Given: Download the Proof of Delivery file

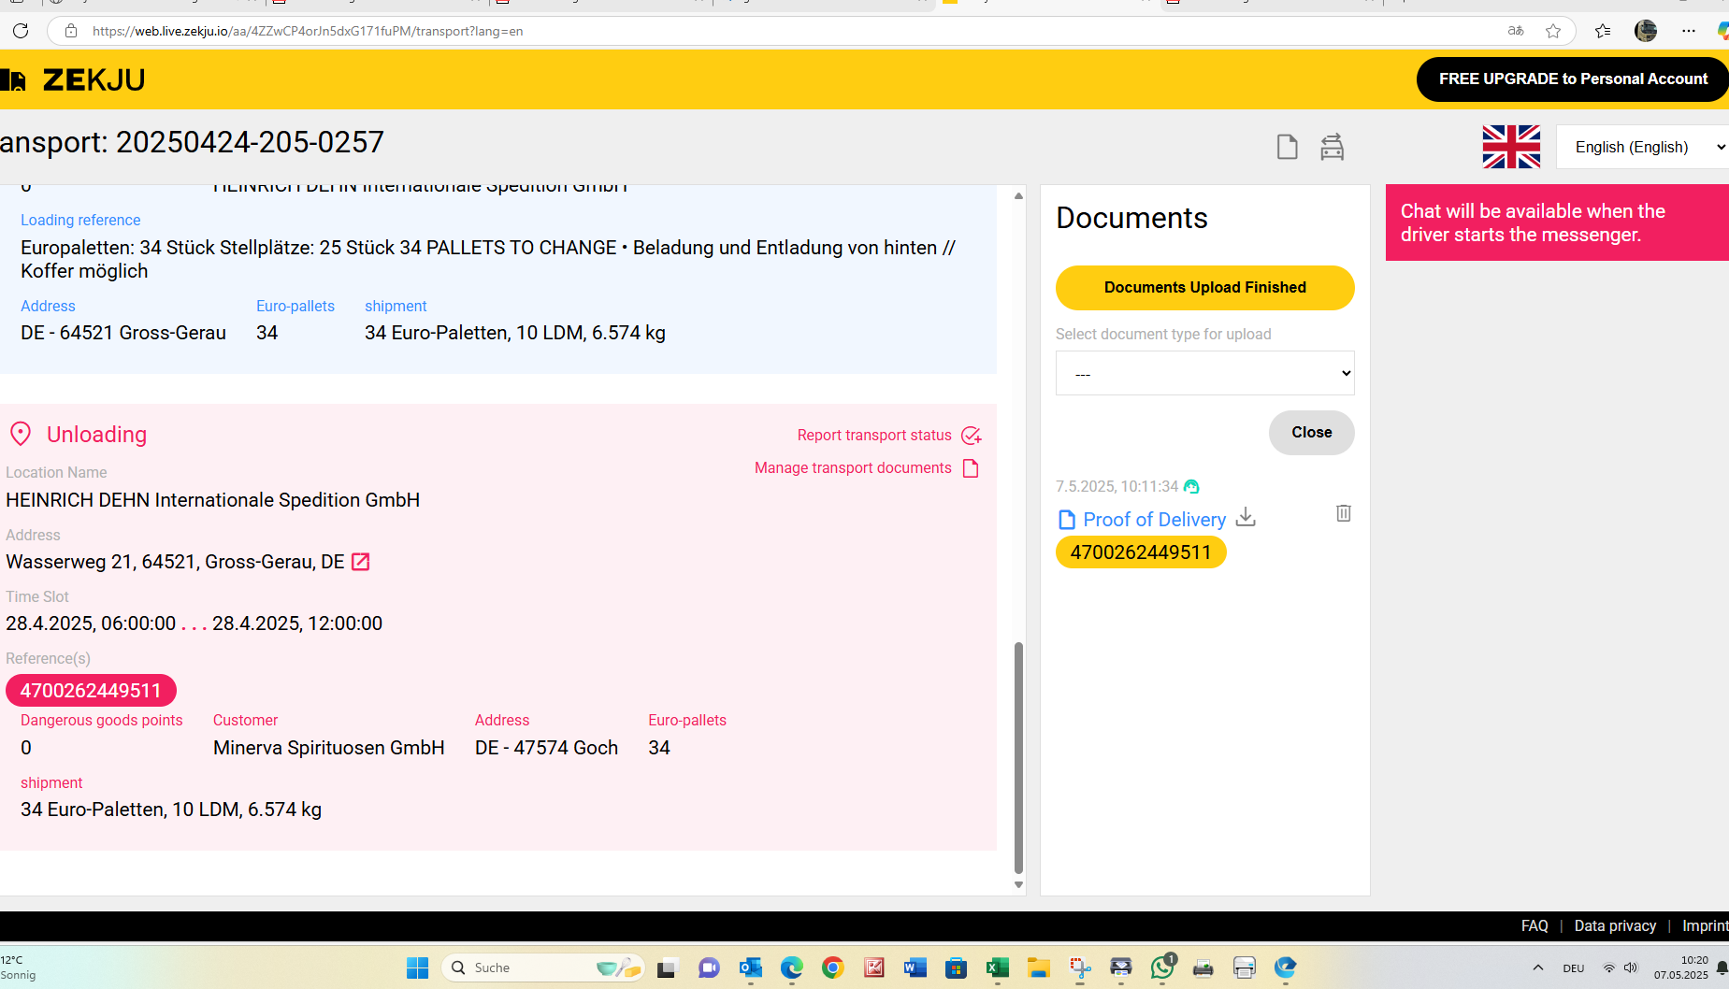Looking at the screenshot, I should pyautogui.click(x=1246, y=517).
